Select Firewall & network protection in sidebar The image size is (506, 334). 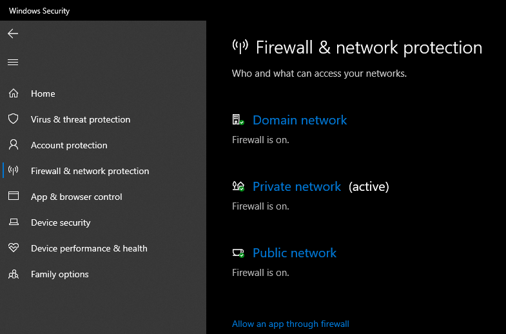(x=90, y=171)
